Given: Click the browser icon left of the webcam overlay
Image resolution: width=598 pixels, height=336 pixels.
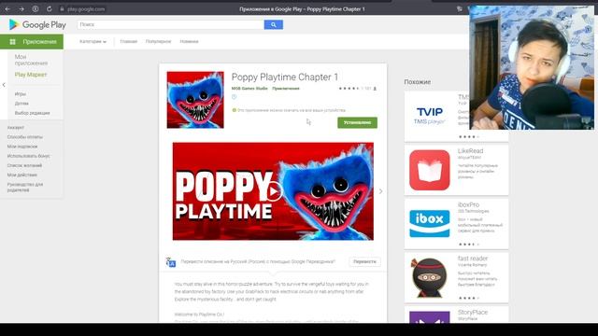Looking at the screenshot, I should click(x=459, y=8).
